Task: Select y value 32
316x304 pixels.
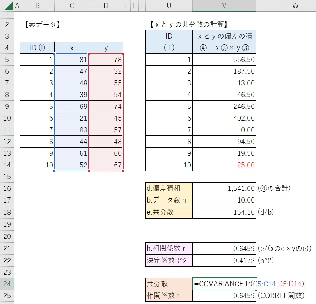Action: click(106, 71)
